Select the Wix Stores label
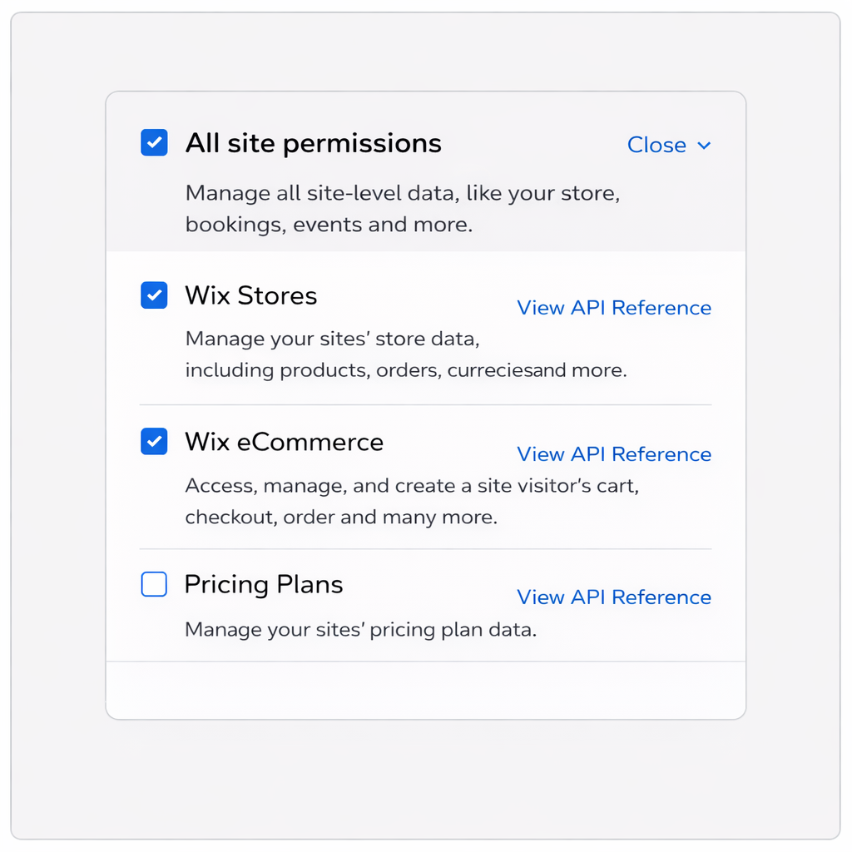The width and height of the screenshot is (852, 852). (250, 295)
